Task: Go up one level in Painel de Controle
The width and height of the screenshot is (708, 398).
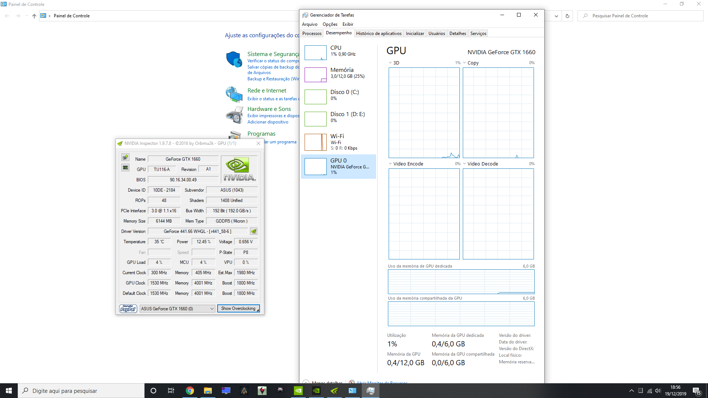Action: [34, 16]
